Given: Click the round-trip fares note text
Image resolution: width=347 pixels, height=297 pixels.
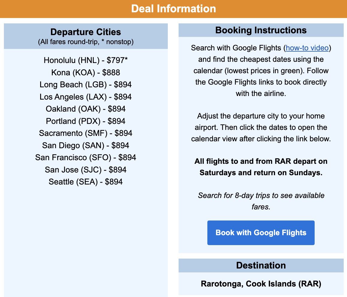Looking at the screenshot, I should point(85,42).
